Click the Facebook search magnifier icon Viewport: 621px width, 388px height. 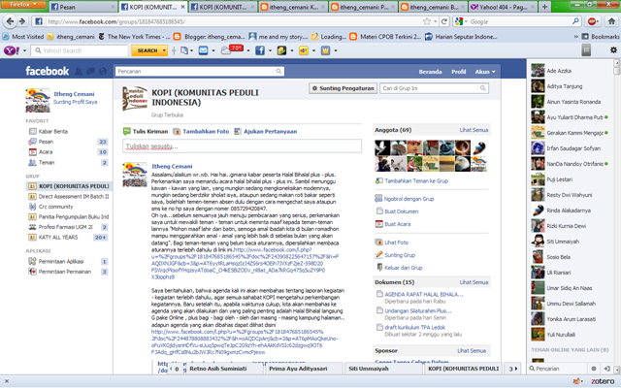pyautogui.click(x=278, y=71)
